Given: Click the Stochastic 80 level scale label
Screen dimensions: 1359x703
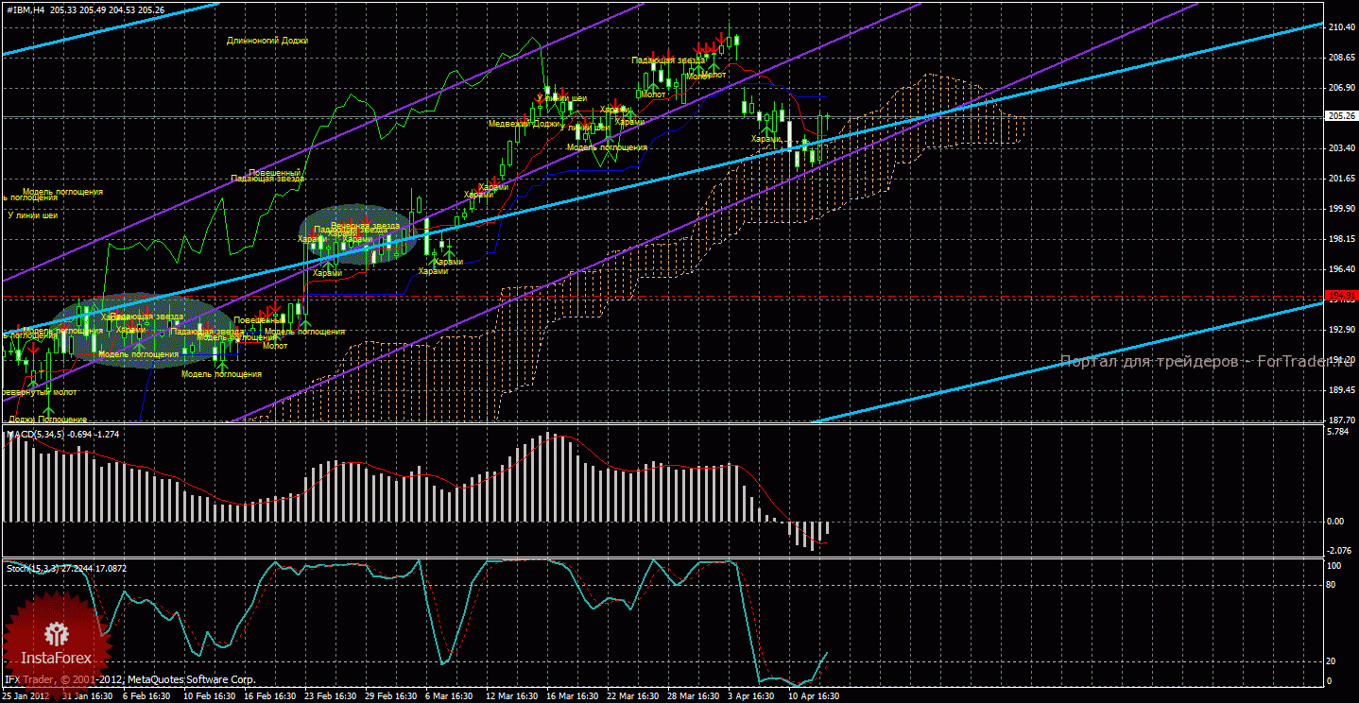Looking at the screenshot, I should 1332,585.
